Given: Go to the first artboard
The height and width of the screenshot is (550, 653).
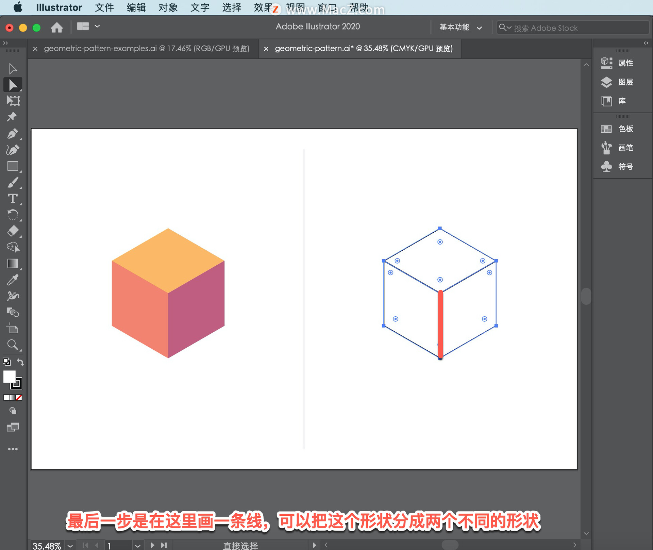Looking at the screenshot, I should point(85,545).
